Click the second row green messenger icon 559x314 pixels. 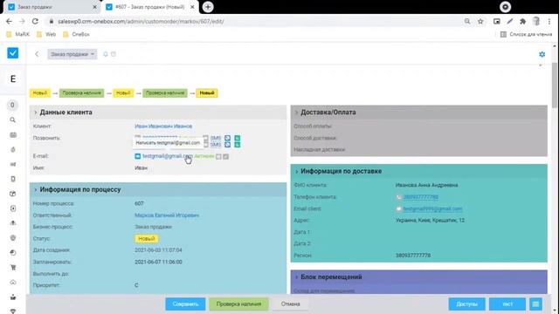tap(238, 145)
